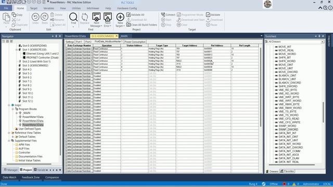Open the Feedback Zone tab
333x187 pixels.
click(31, 178)
